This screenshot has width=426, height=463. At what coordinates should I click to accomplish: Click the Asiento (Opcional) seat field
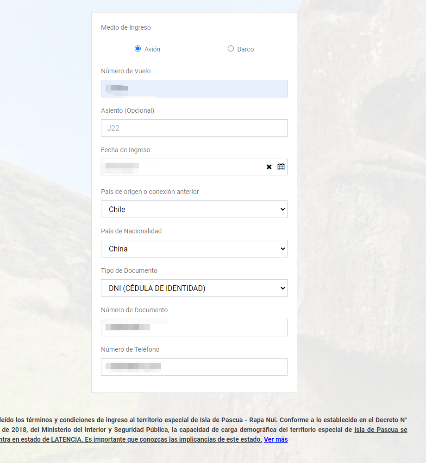(x=194, y=128)
